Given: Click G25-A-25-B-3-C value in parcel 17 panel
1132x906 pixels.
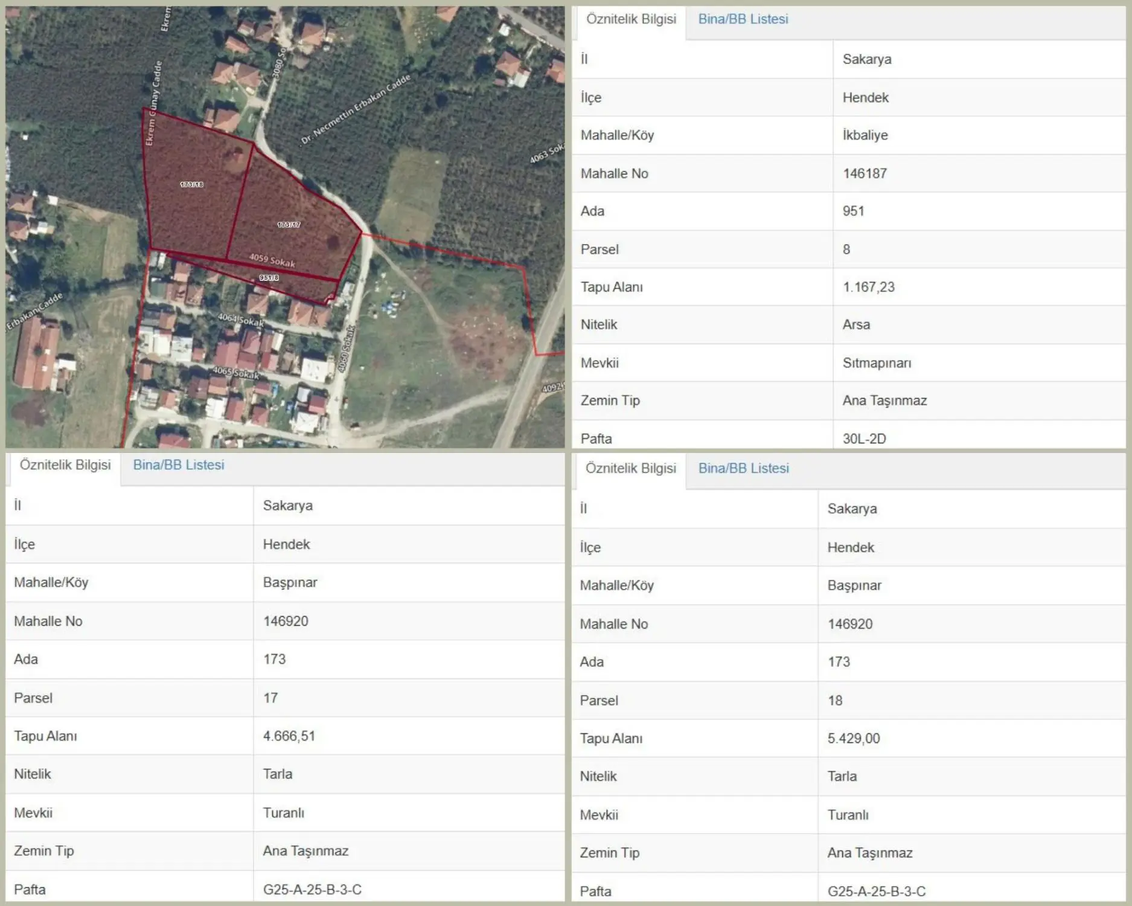Looking at the screenshot, I should tap(312, 890).
